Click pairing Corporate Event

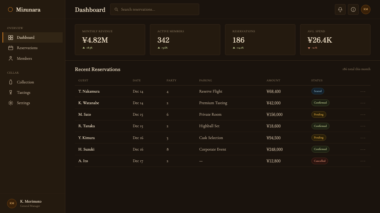(213, 149)
